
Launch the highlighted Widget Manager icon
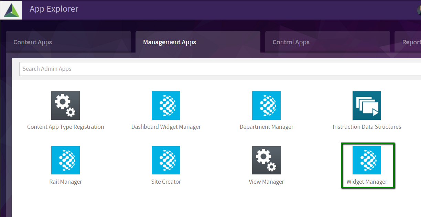click(367, 160)
